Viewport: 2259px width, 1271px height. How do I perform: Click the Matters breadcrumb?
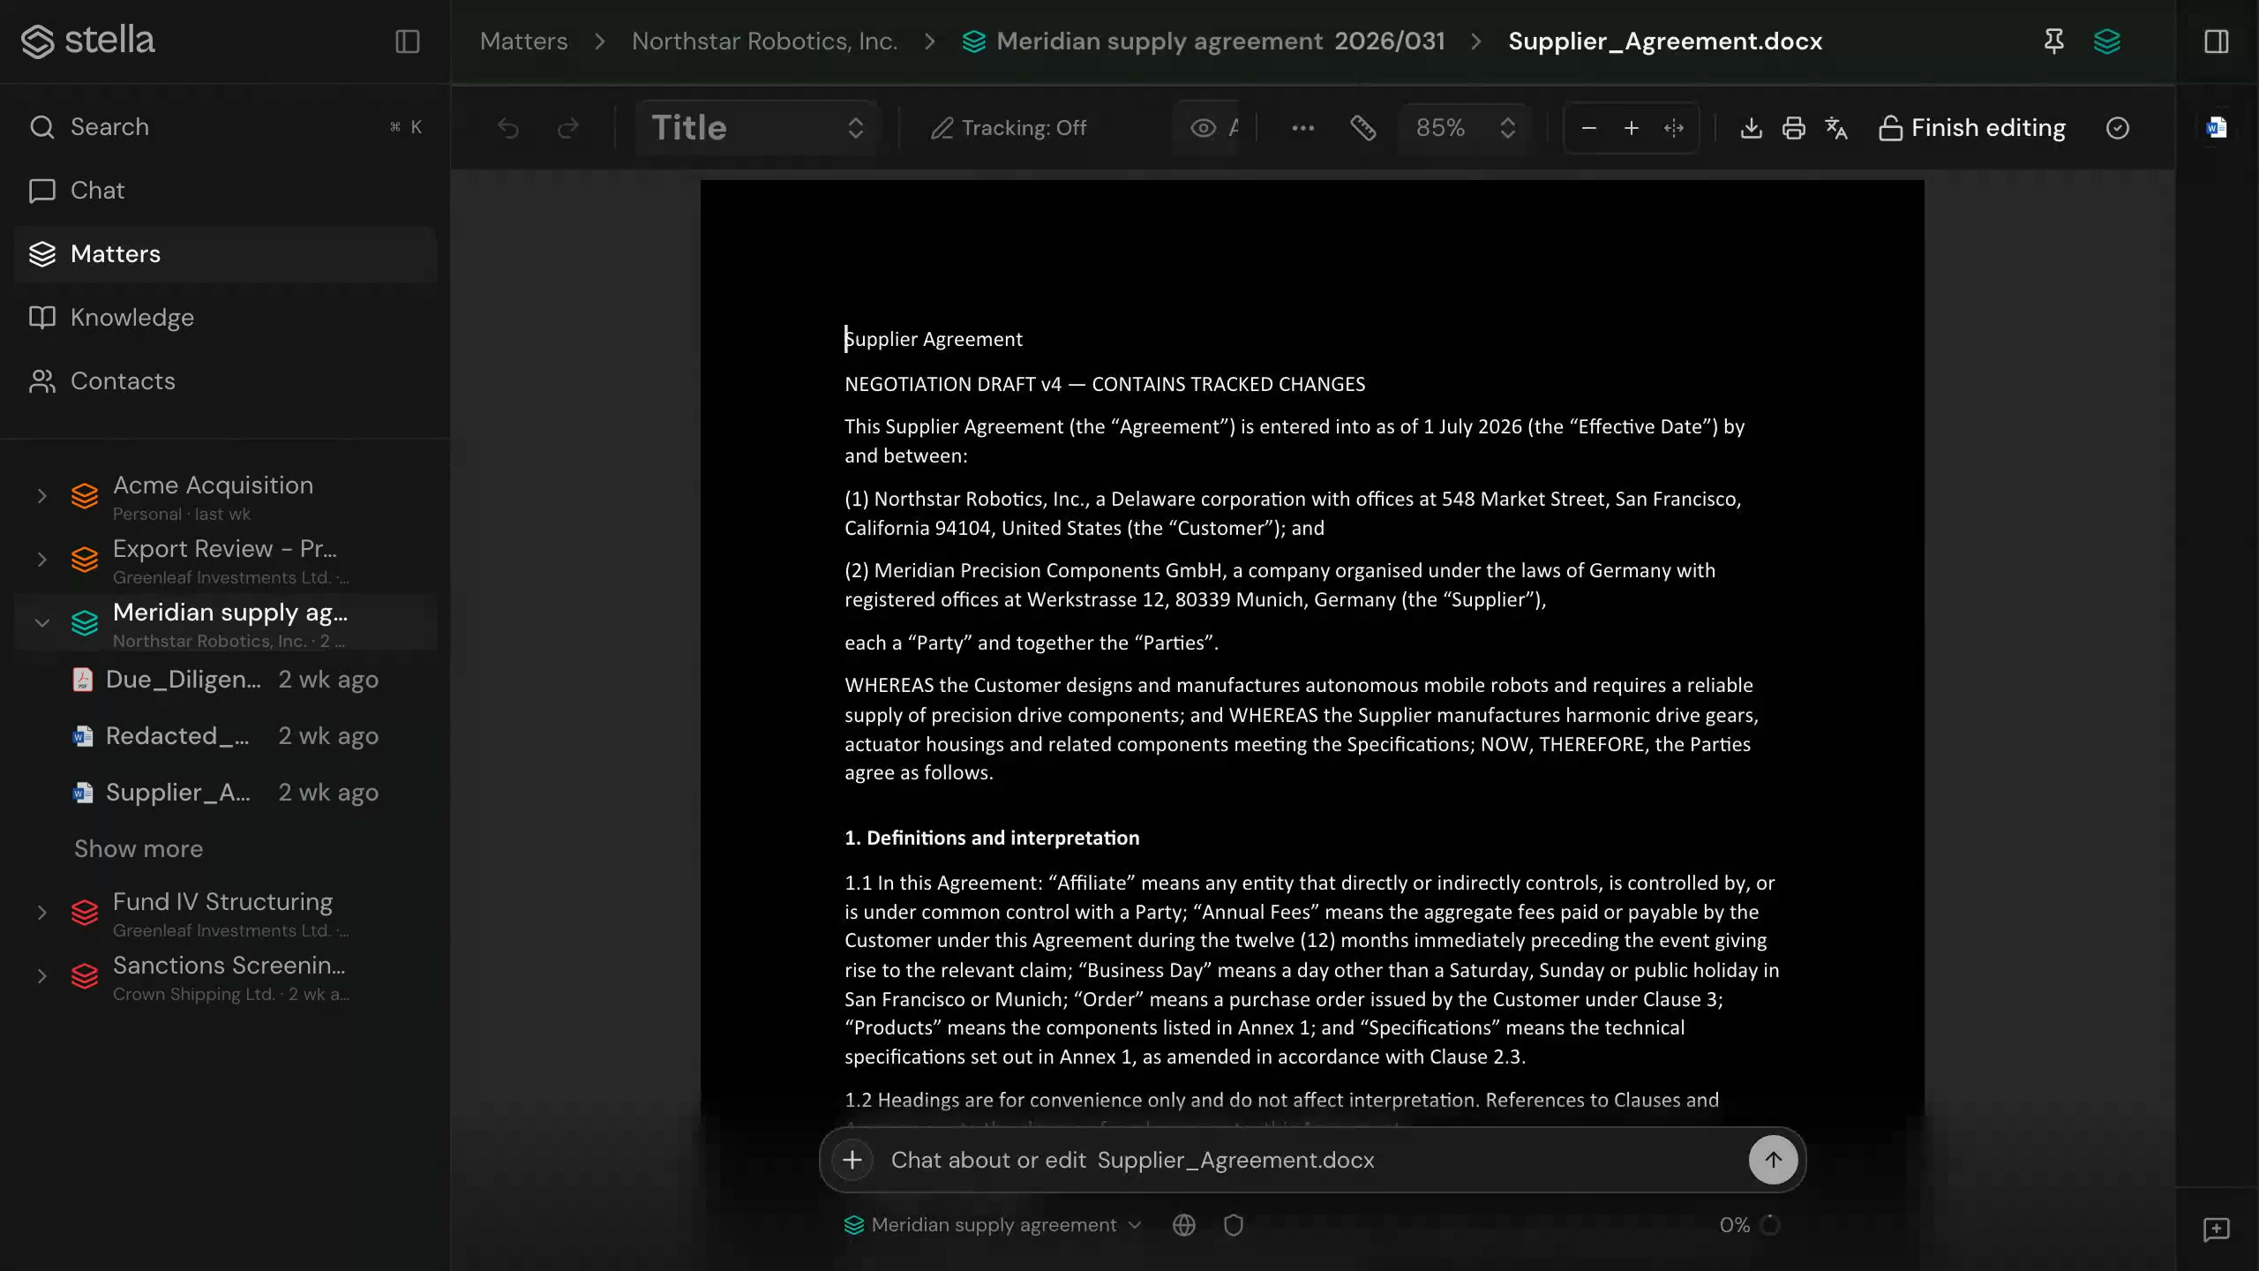pos(524,41)
